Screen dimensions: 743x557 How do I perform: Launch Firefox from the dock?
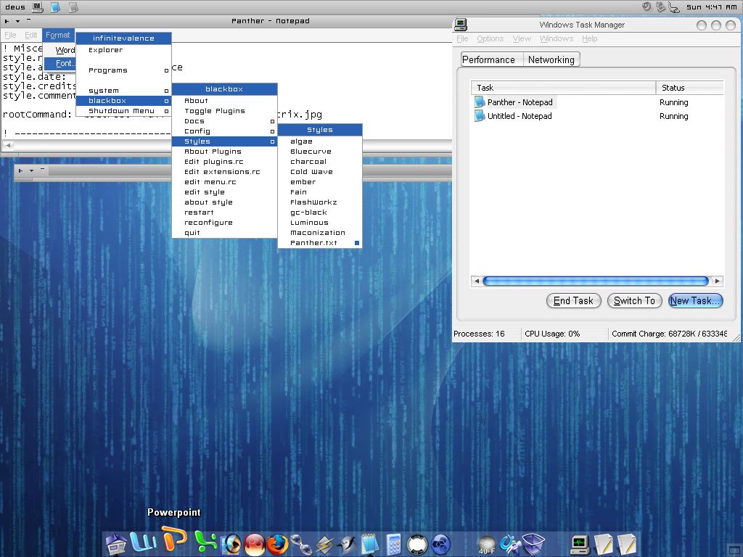(278, 544)
